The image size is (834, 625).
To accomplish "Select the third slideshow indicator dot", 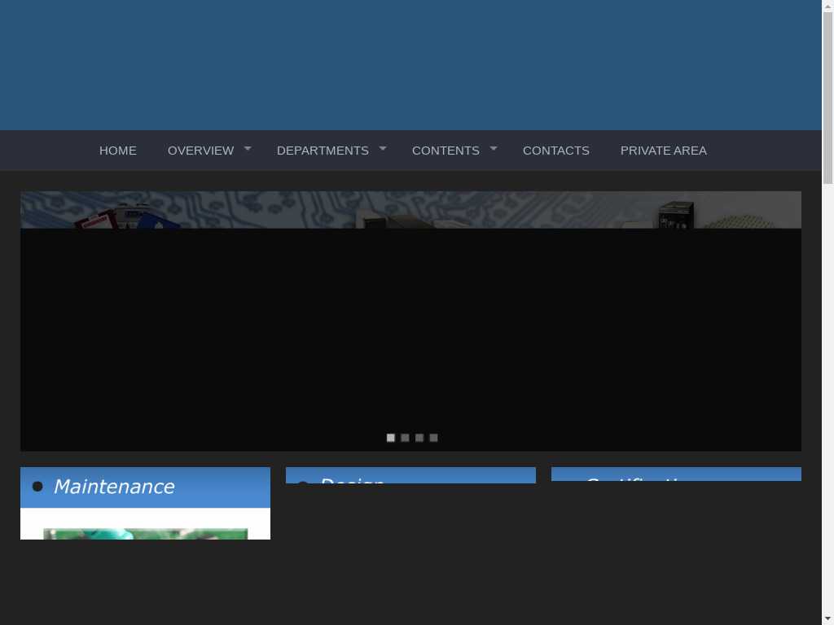I will tap(419, 437).
